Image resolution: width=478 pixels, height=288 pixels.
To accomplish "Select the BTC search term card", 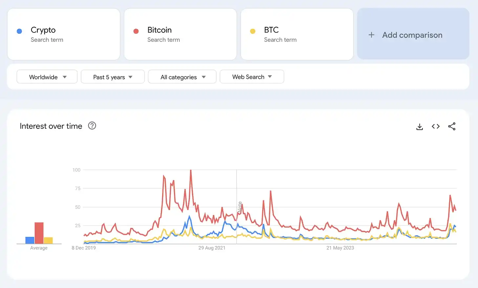I will pyautogui.click(x=297, y=34).
